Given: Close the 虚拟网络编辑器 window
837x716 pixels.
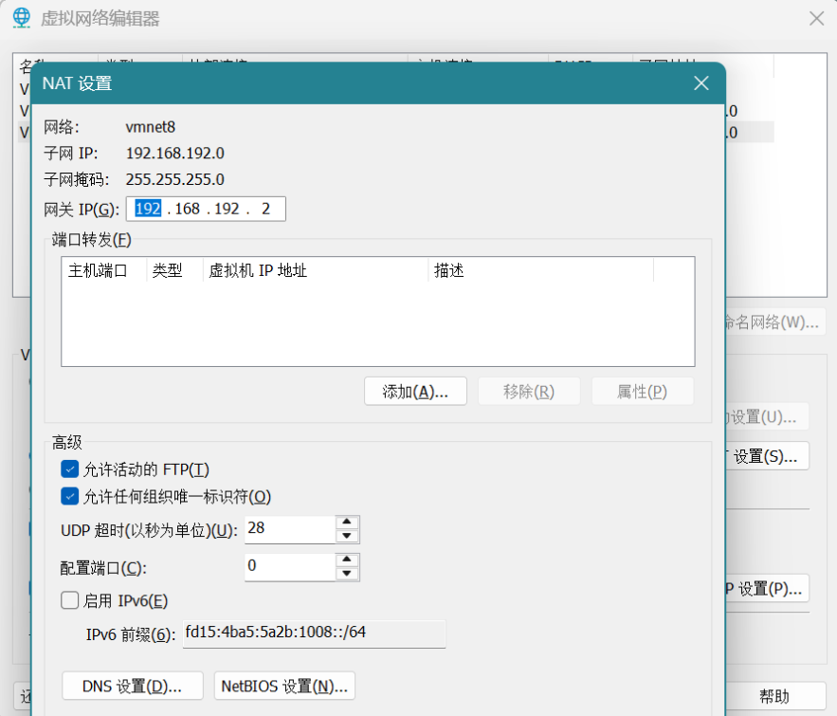Looking at the screenshot, I should click(x=816, y=19).
